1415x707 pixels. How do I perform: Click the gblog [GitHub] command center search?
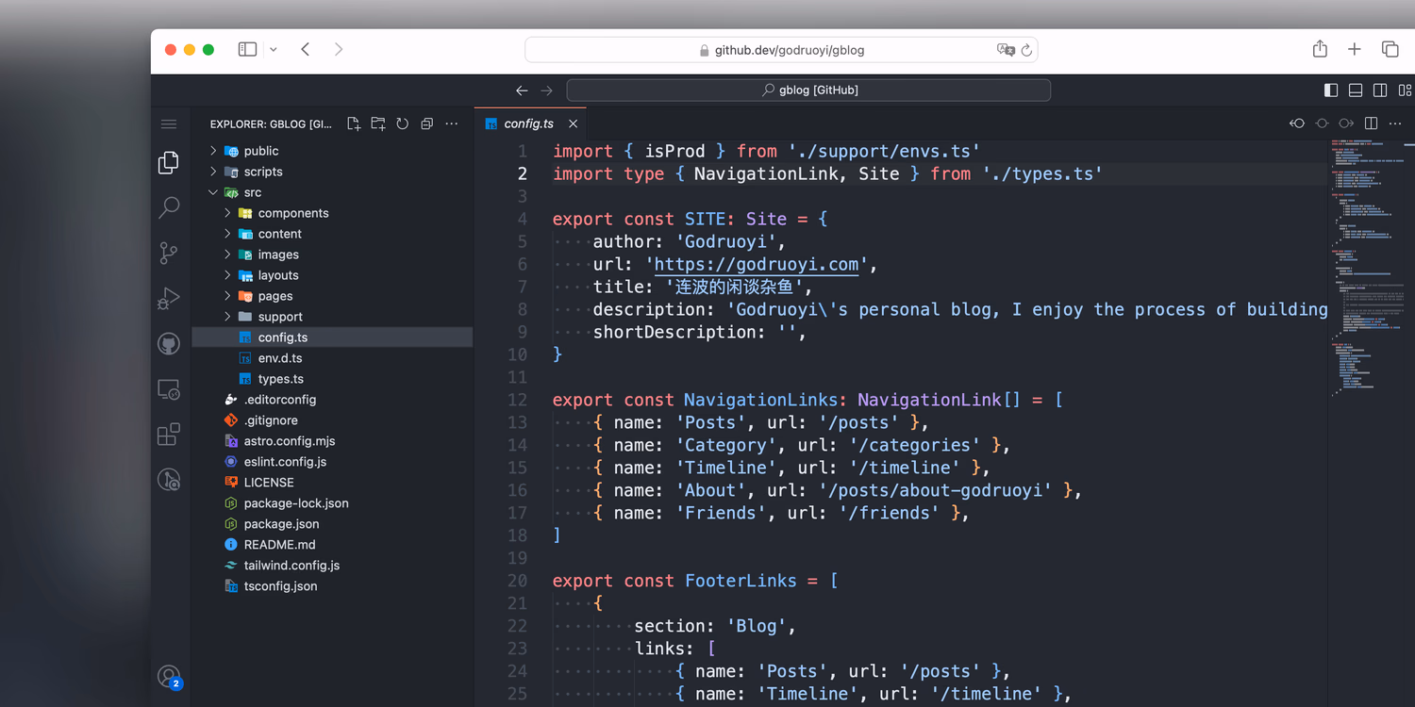tap(808, 90)
